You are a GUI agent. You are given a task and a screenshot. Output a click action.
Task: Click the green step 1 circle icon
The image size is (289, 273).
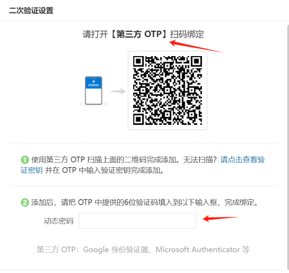coord(25,160)
